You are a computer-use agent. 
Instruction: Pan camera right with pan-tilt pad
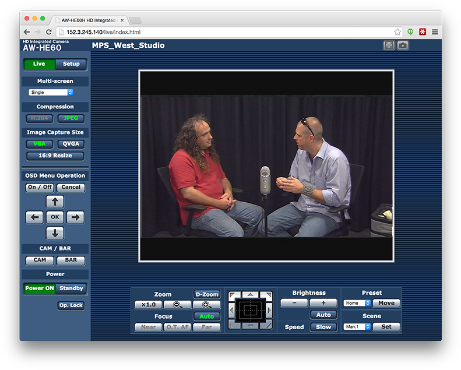click(269, 310)
